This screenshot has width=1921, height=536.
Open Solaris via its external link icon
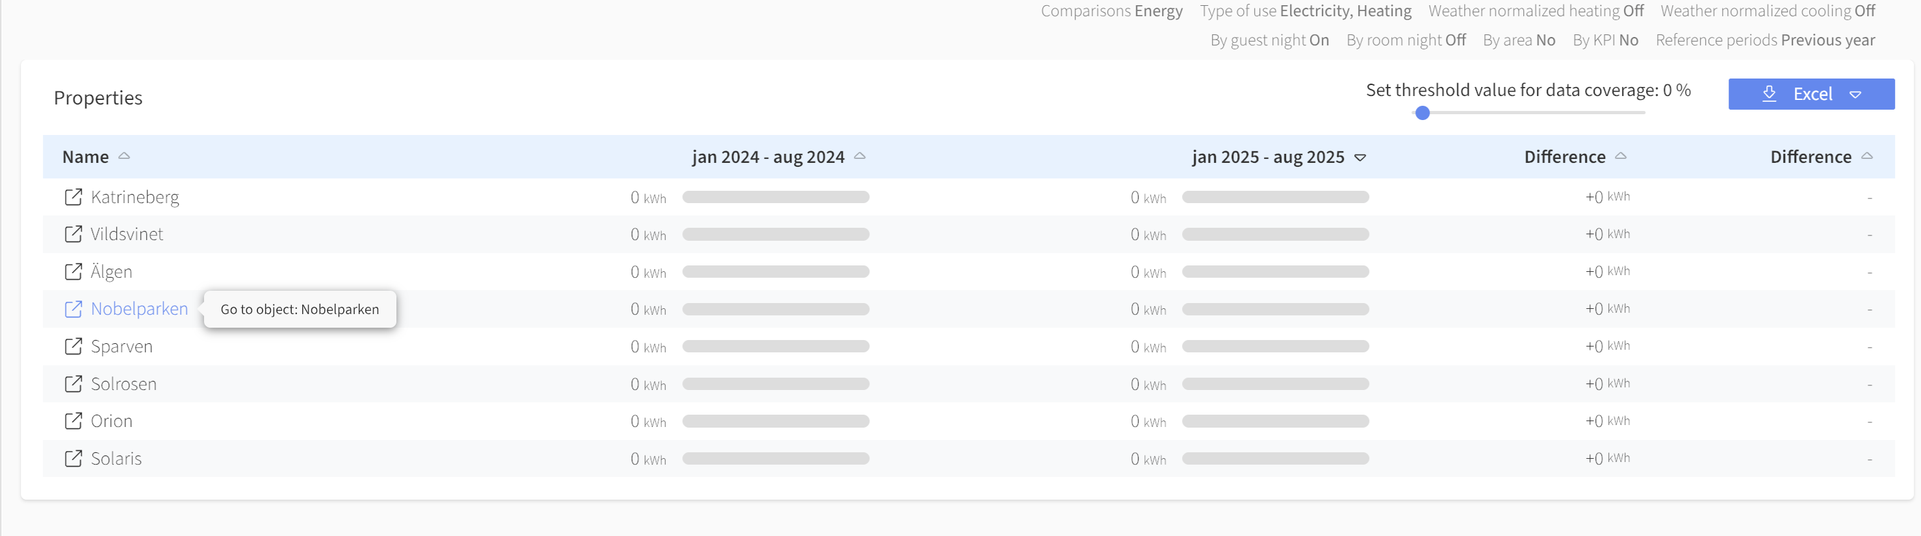pyautogui.click(x=73, y=459)
